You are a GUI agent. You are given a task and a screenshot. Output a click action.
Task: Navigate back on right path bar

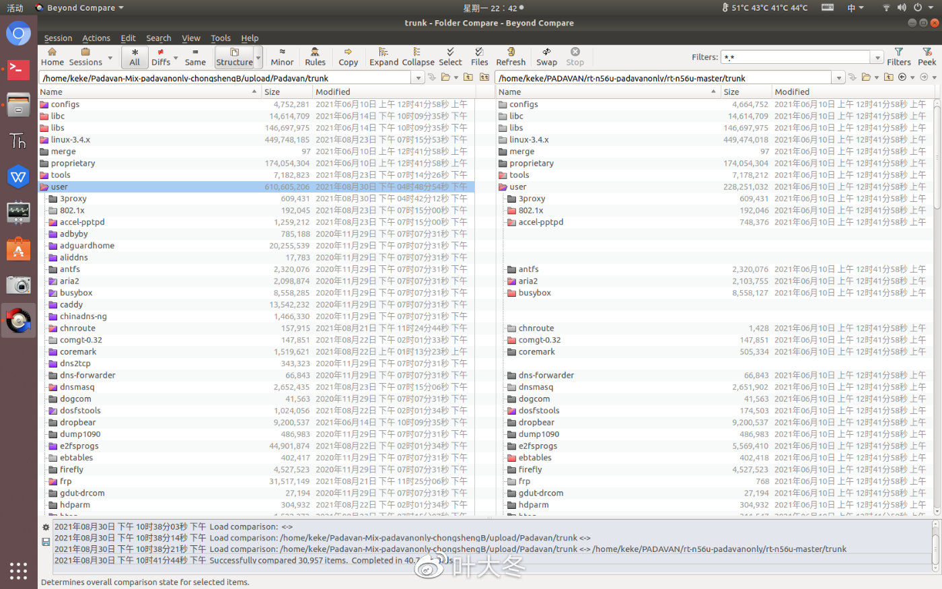point(902,77)
